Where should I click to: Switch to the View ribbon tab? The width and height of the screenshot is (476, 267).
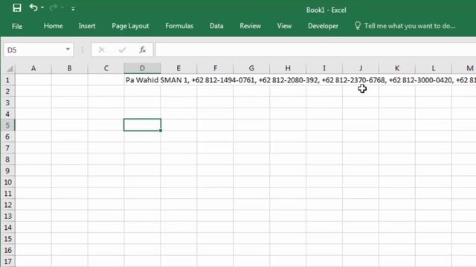pos(284,26)
